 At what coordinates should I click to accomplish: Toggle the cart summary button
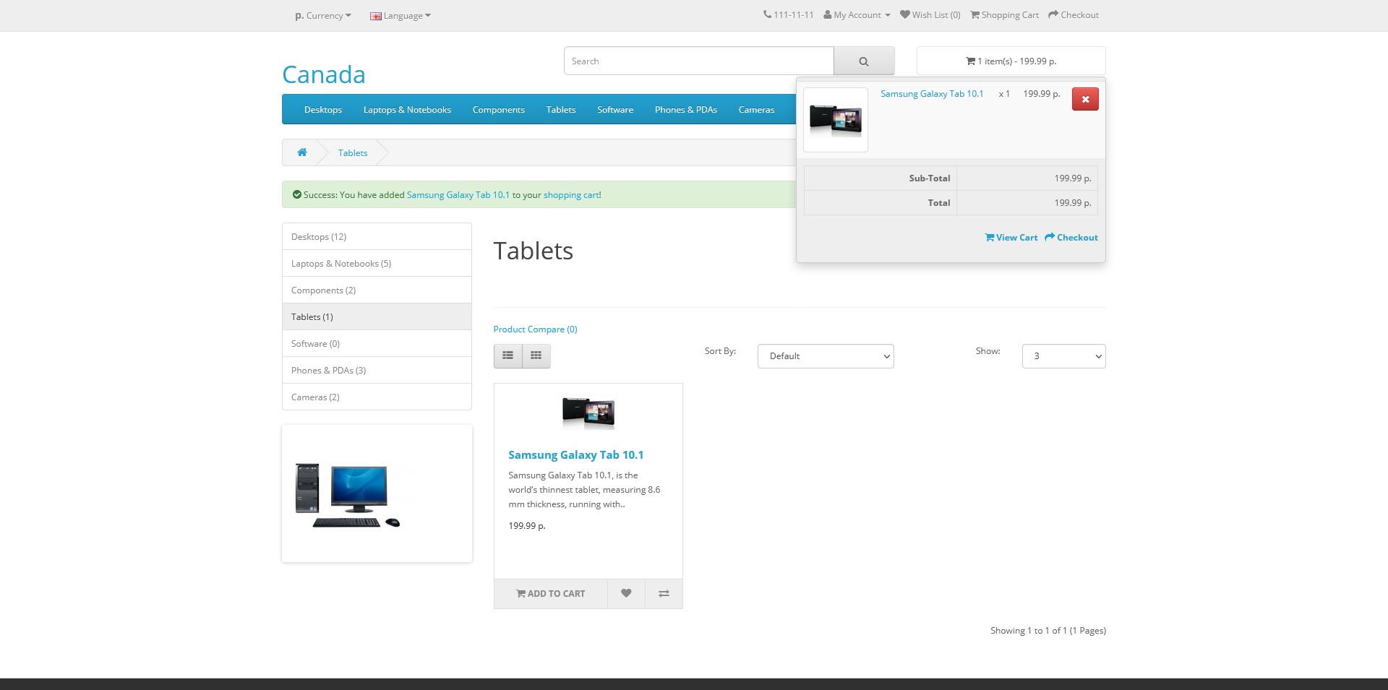tap(1011, 61)
